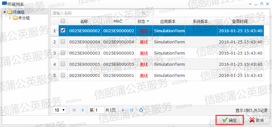Confirm with the 确定 button
The height and width of the screenshot is (127, 272).
pyautogui.click(x=230, y=120)
